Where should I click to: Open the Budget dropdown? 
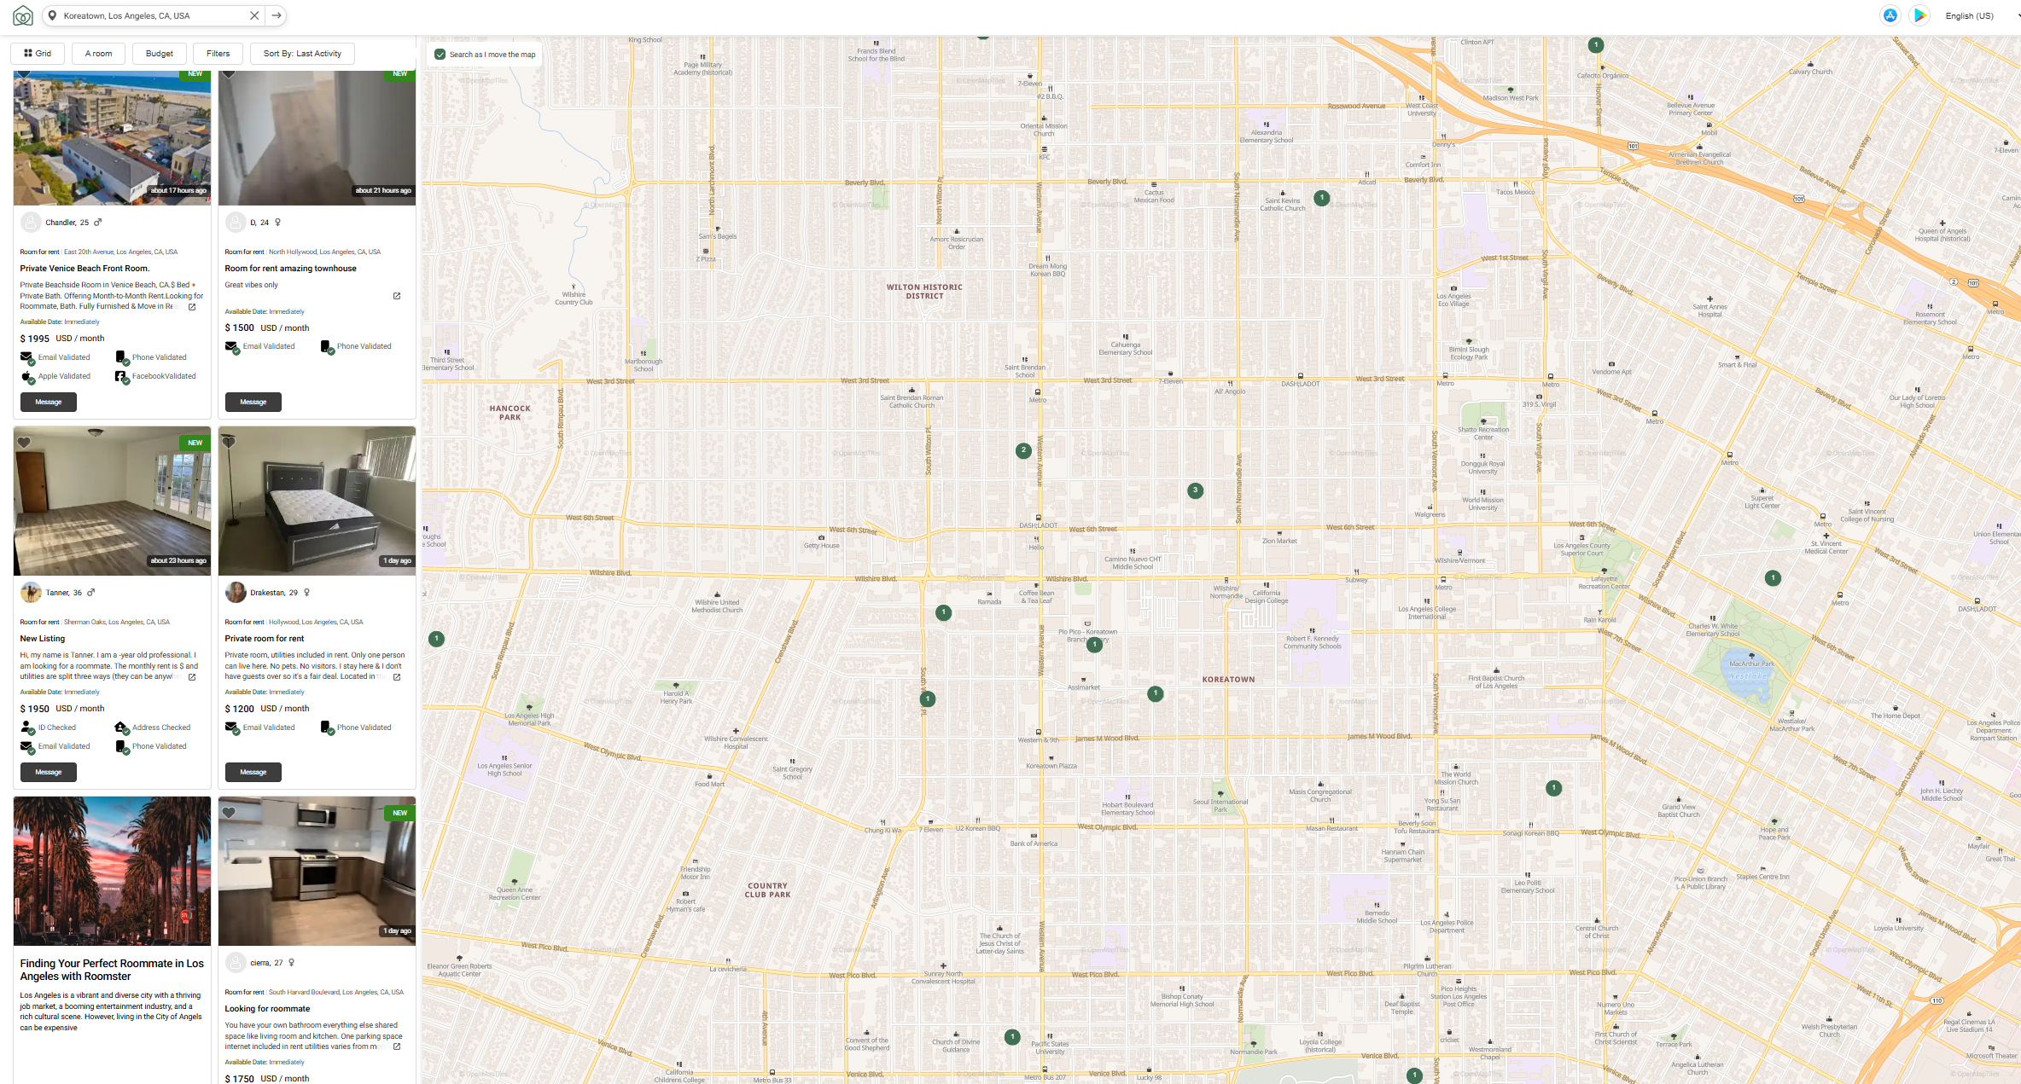[159, 54]
